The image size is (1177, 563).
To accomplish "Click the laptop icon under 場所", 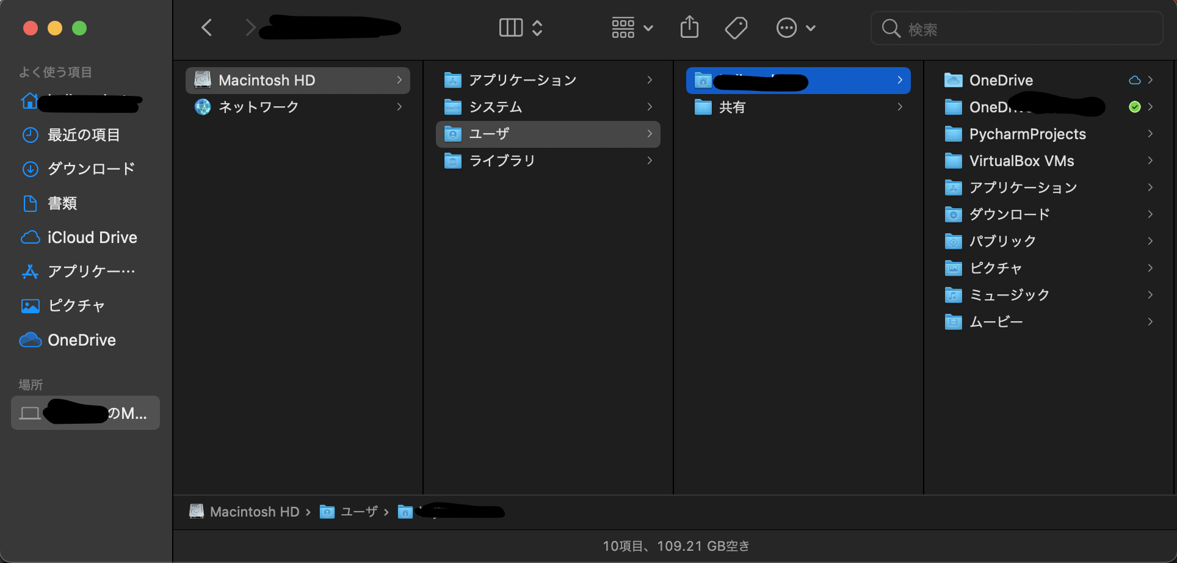I will tap(30, 413).
